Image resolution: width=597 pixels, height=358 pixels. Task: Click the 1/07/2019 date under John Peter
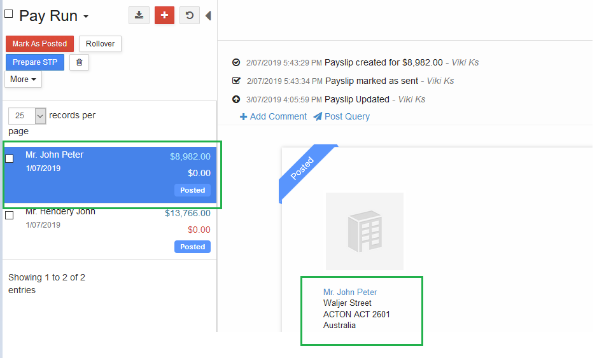tap(43, 169)
